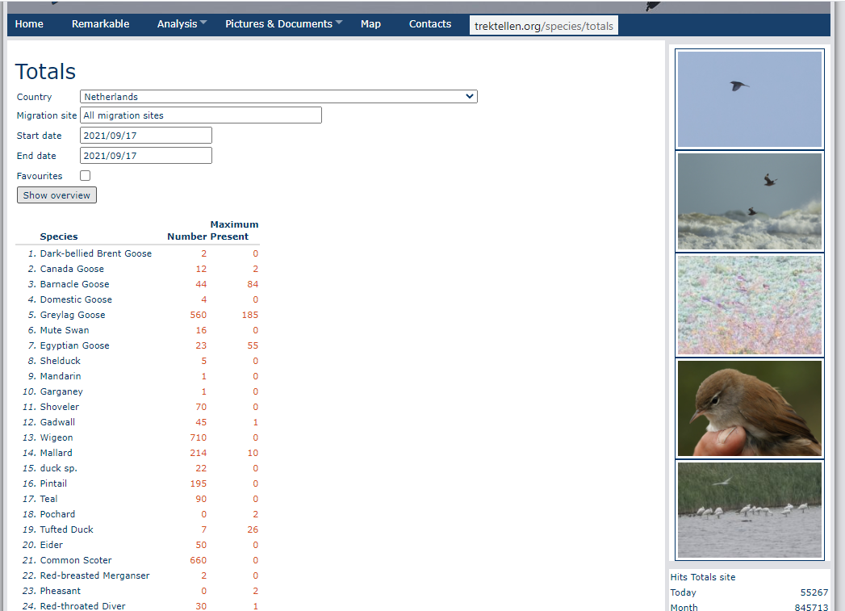Expand the Pictures & Documents menu
The width and height of the screenshot is (845, 611).
tap(278, 23)
